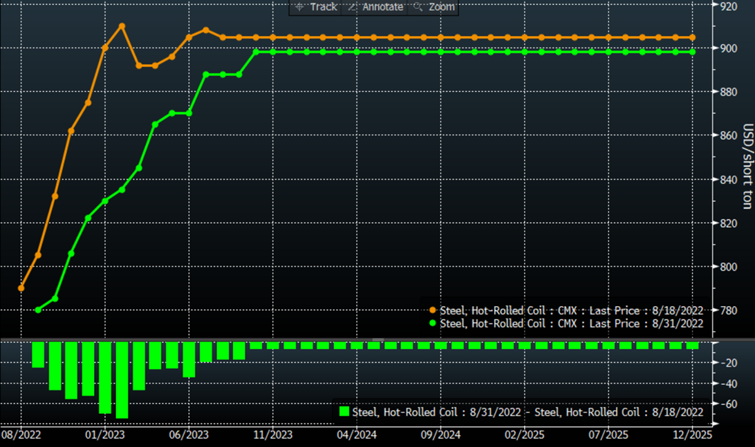This screenshot has width=755, height=447.
Task: Click the Zoom magnifier icon
Action: pos(418,7)
